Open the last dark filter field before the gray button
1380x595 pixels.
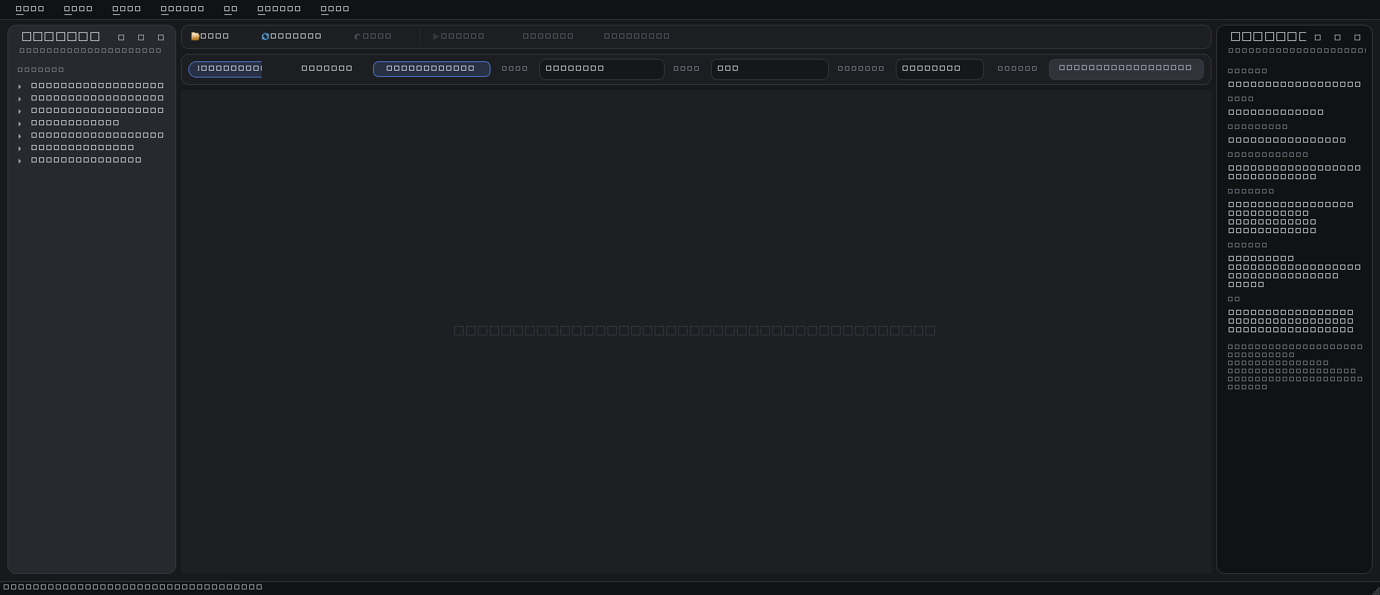pyautogui.click(x=939, y=69)
